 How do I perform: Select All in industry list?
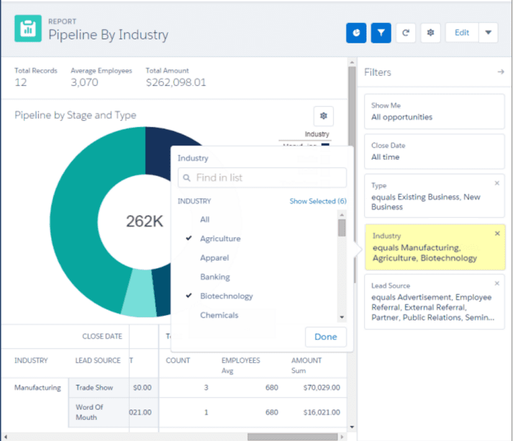tap(205, 219)
